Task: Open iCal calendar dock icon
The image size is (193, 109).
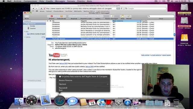Action: click(92, 103)
